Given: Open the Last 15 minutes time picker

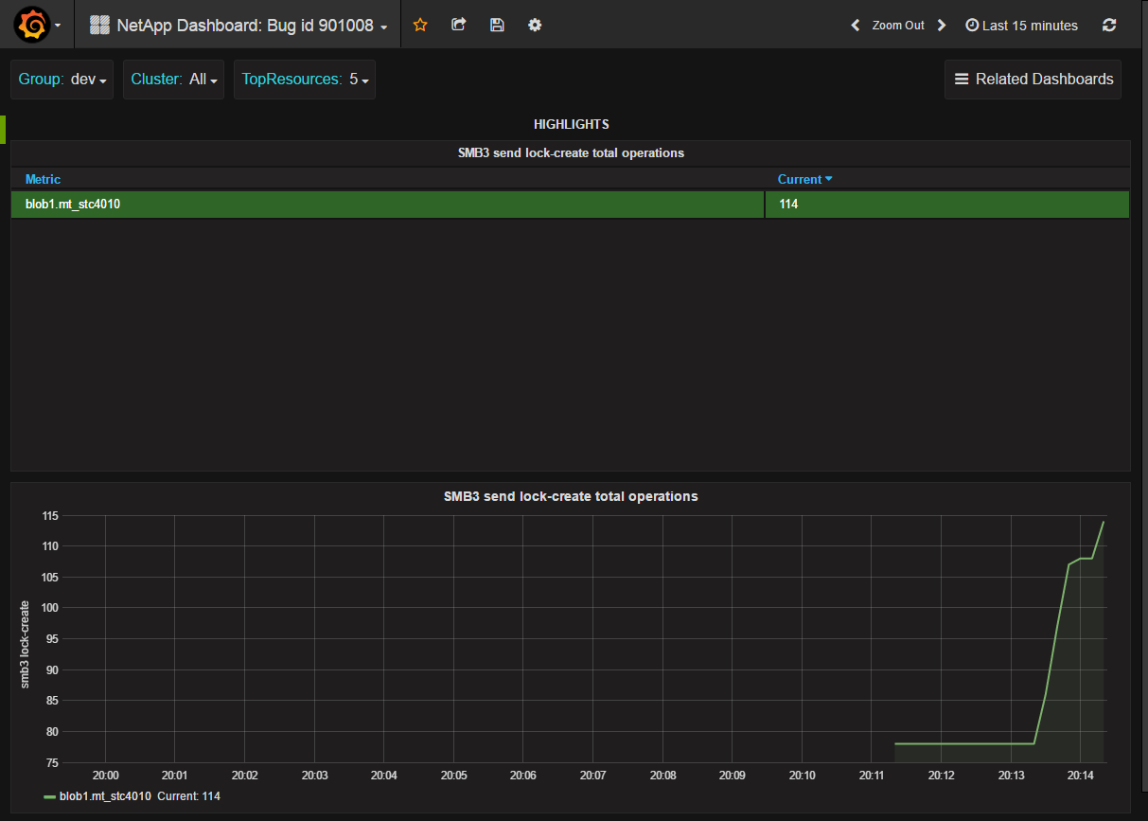Looking at the screenshot, I should (x=1021, y=26).
